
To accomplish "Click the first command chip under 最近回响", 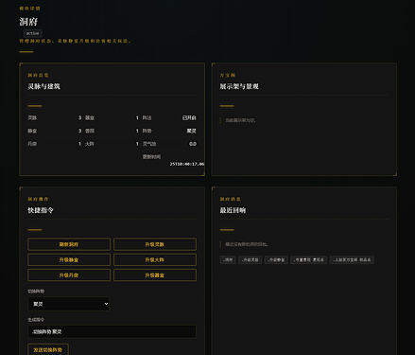I will 228,260.
